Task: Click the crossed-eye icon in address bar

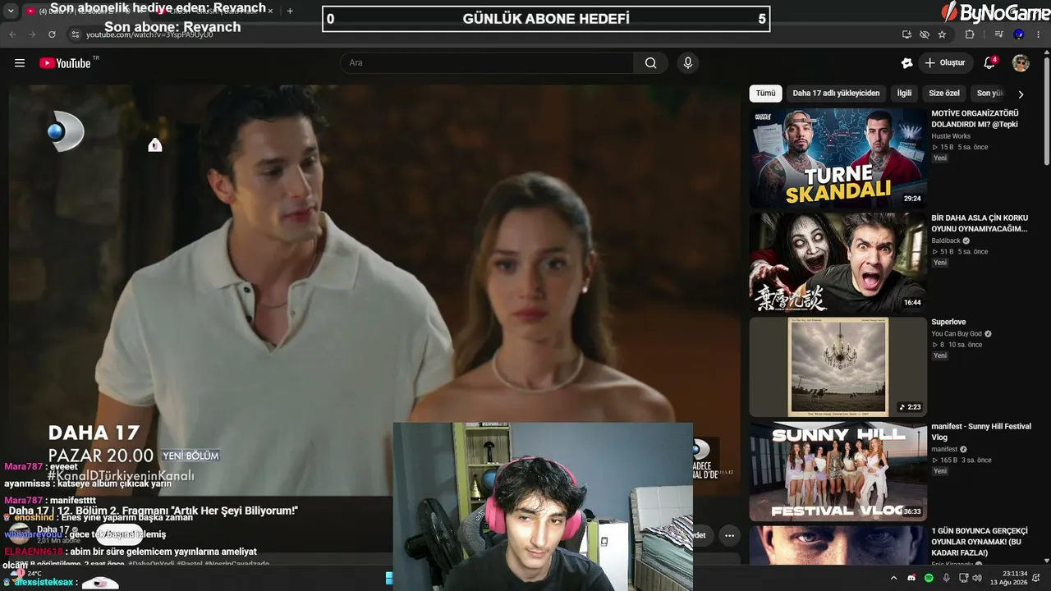Action: click(925, 34)
